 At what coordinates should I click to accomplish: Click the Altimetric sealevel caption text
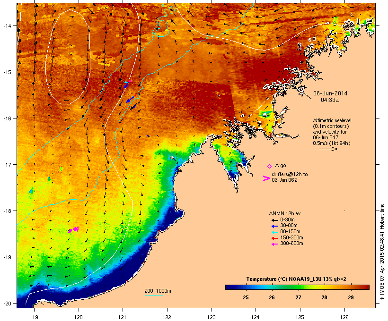(x=332, y=120)
